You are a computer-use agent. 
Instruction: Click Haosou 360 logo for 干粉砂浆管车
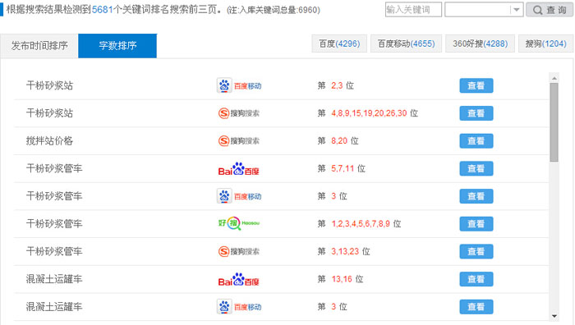(x=239, y=223)
